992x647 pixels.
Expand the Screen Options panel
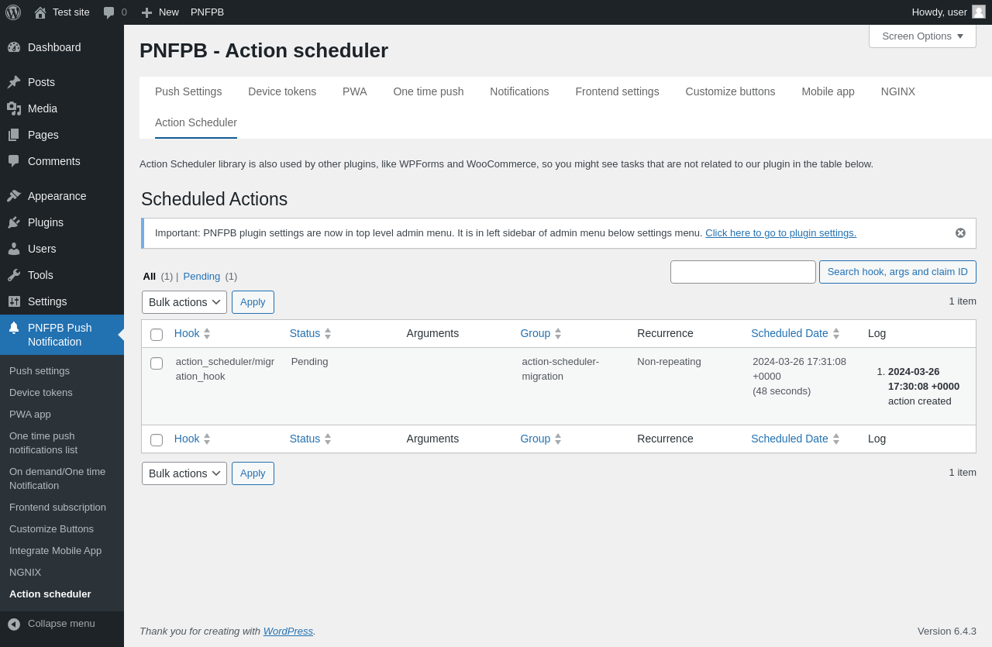click(922, 36)
